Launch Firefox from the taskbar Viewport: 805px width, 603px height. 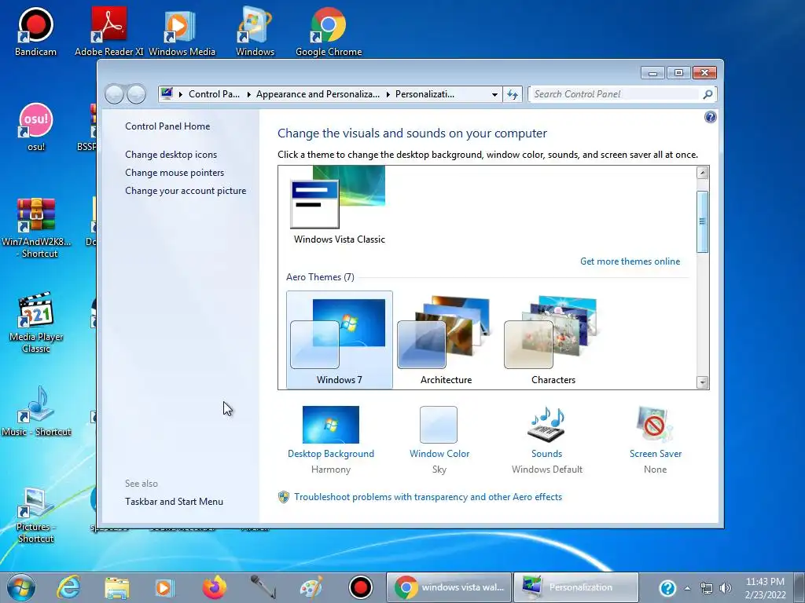point(214,587)
